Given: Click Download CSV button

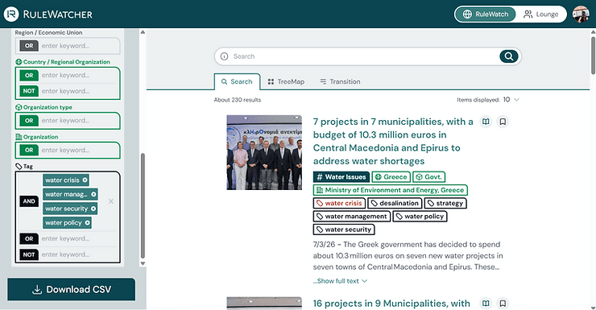Looking at the screenshot, I should point(72,290).
